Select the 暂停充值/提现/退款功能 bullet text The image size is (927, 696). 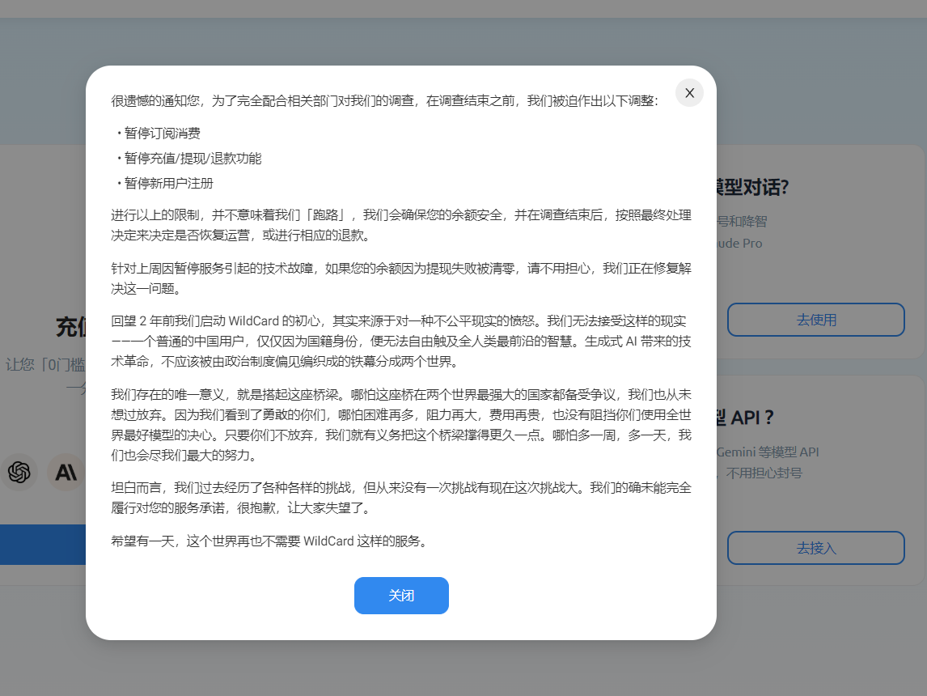(193, 159)
